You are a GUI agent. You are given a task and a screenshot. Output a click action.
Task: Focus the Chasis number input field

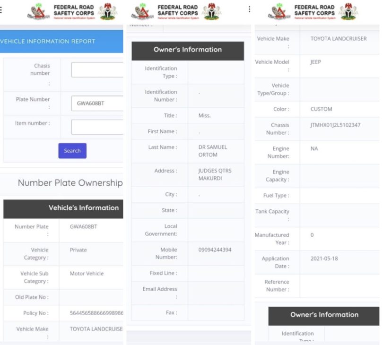pyautogui.click(x=97, y=70)
